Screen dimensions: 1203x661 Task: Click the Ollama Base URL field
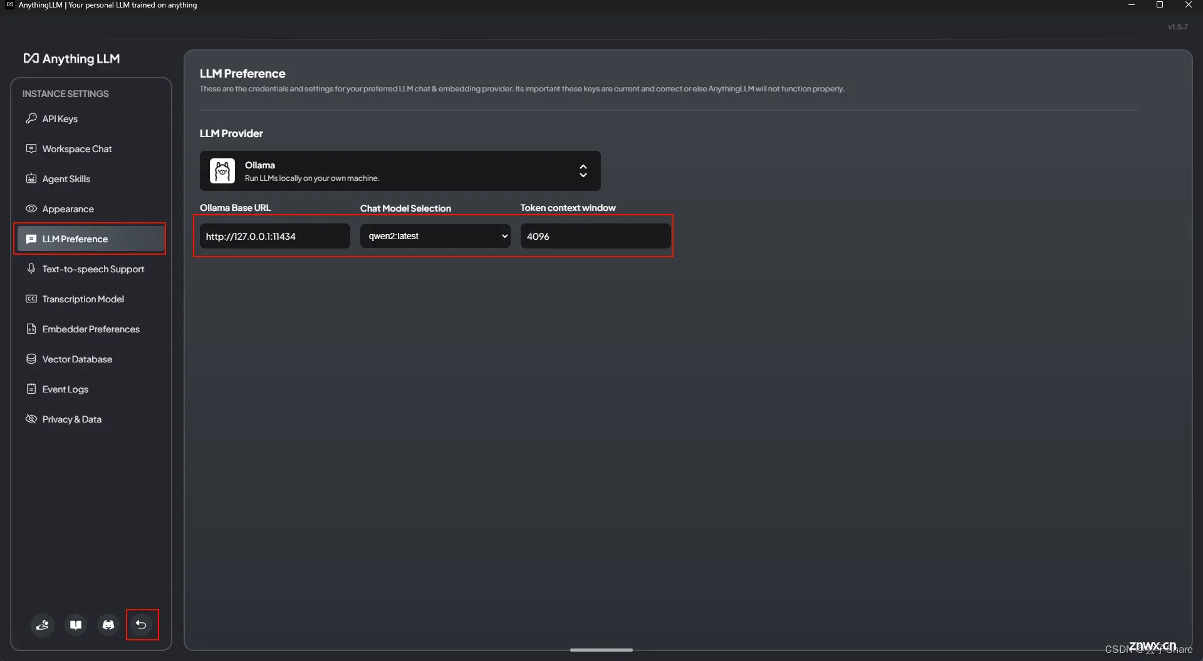pos(274,236)
